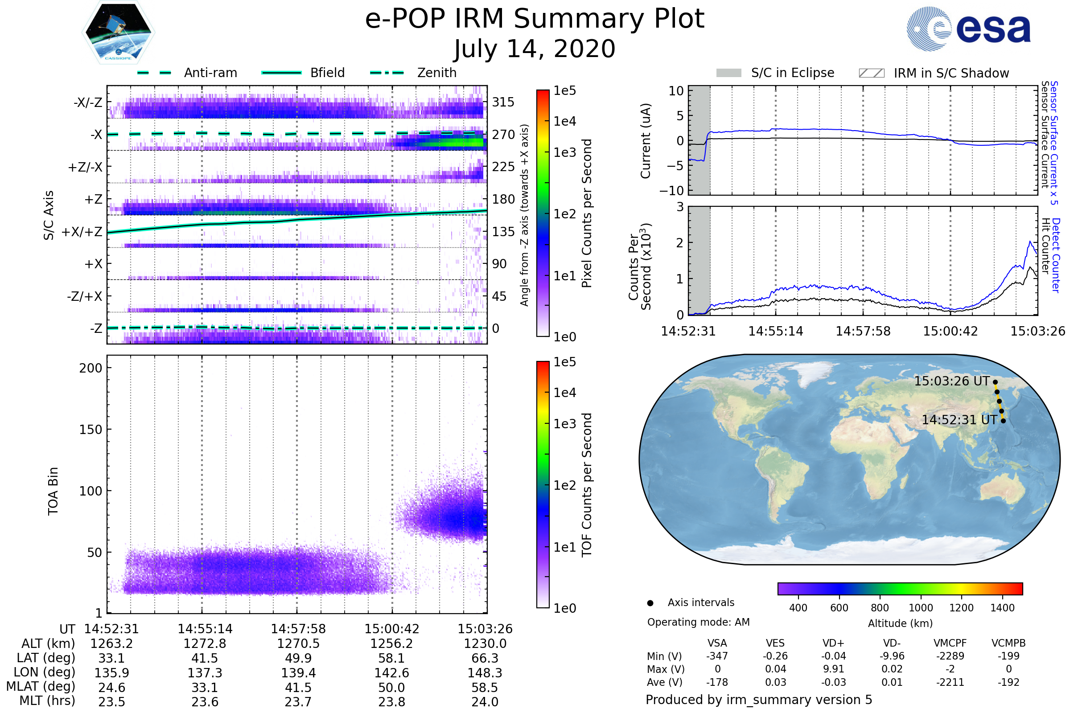Click the 15:03:26 UT label on map
Screen dimensions: 1070x713
tap(952, 381)
